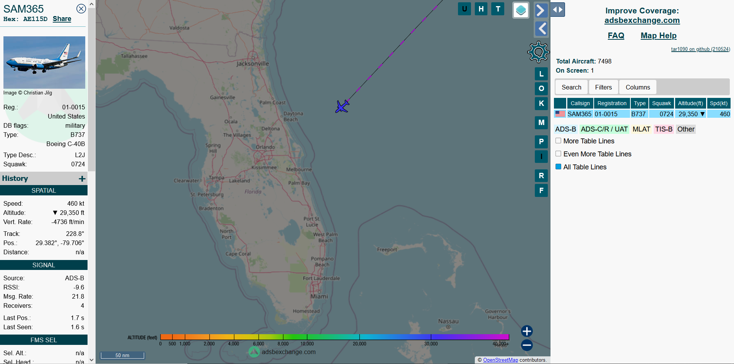Click the K map button
This screenshot has width=734, height=364.
point(541,103)
